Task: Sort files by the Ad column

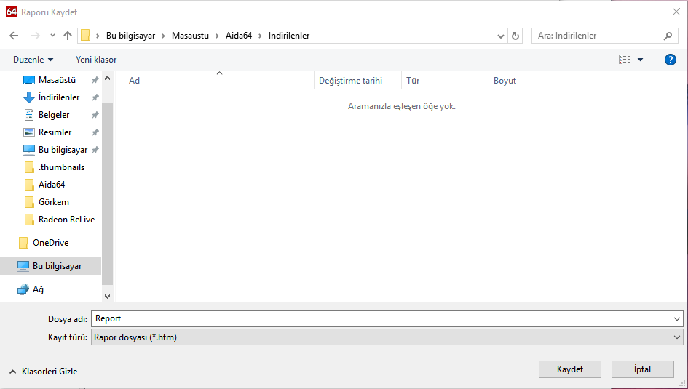Action: 134,81
